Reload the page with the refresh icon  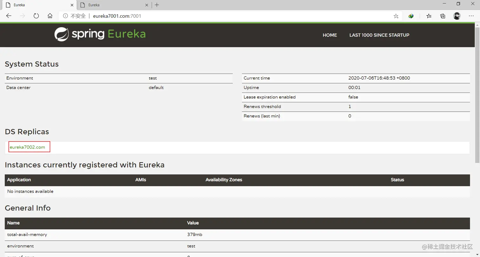tap(36, 16)
